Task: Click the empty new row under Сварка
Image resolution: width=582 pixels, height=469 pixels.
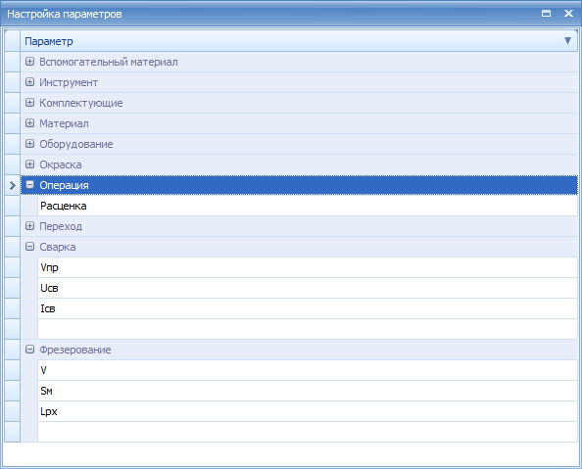Action: (308, 329)
